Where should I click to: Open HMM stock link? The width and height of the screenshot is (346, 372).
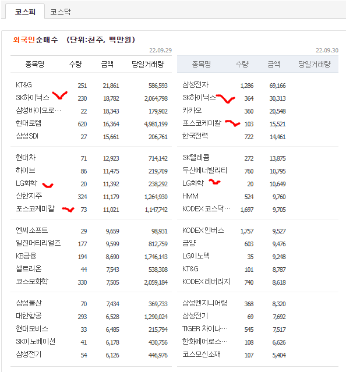click(190, 196)
